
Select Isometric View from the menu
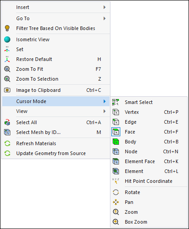pyautogui.click(x=56, y=39)
